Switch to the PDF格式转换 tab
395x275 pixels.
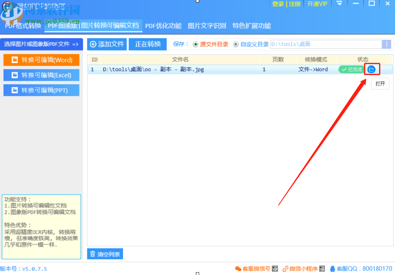point(22,25)
